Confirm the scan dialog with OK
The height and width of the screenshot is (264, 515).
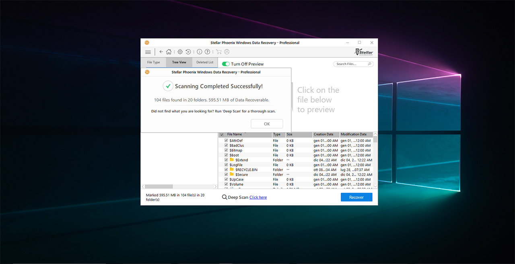click(267, 124)
